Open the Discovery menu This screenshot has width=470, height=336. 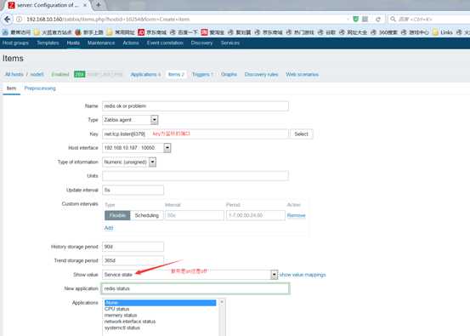(201, 43)
